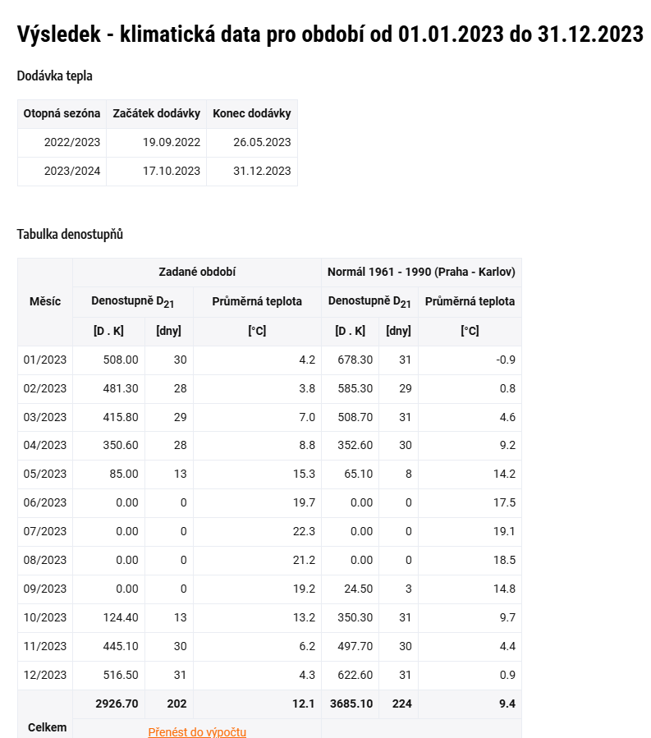Select the 12/2023 month cell
Image resolution: width=651 pixels, height=738 pixels.
click(45, 675)
